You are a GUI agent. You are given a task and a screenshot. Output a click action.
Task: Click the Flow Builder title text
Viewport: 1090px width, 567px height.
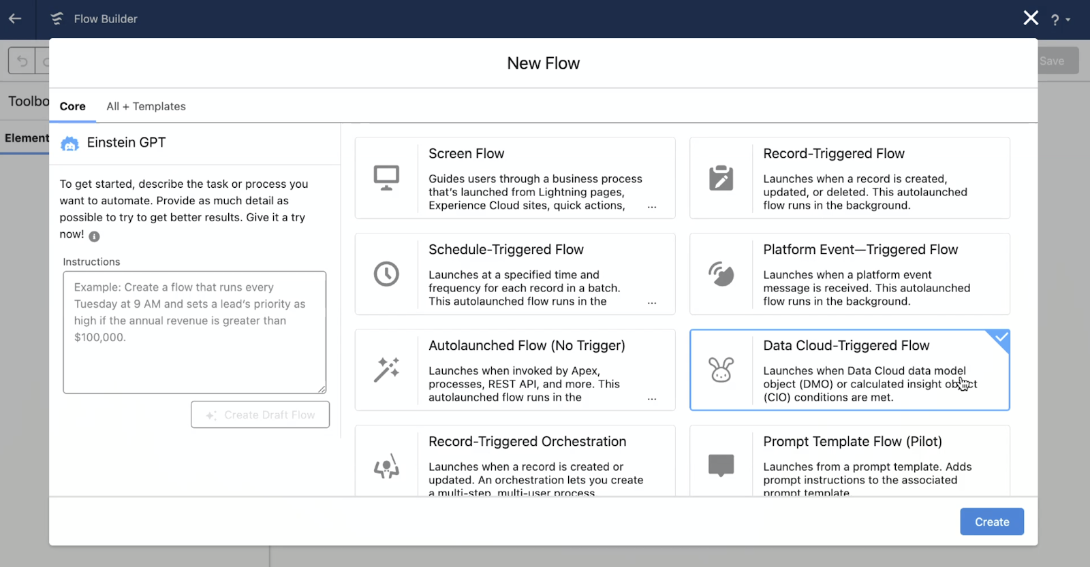pyautogui.click(x=106, y=19)
